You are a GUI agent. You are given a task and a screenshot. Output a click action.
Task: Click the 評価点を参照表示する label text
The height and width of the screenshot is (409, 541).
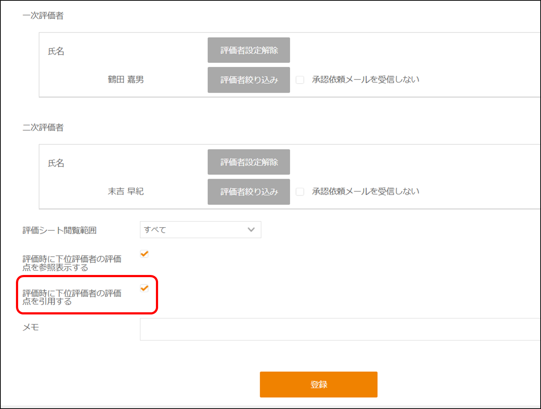coord(72,263)
